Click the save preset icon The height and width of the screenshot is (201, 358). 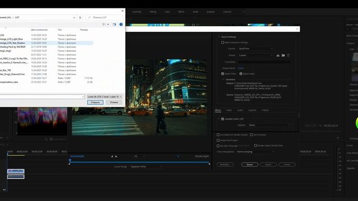point(278,55)
